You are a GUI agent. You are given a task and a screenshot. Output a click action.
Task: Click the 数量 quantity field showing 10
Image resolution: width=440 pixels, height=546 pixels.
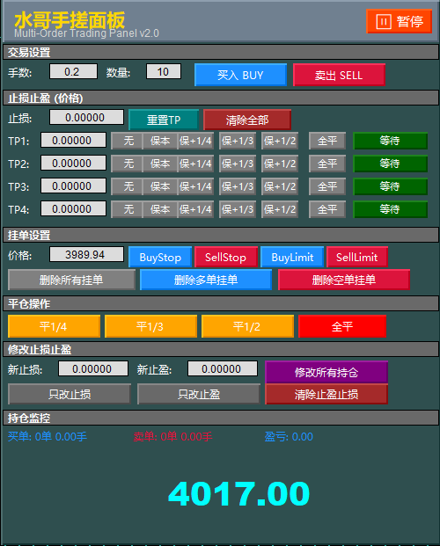click(164, 71)
